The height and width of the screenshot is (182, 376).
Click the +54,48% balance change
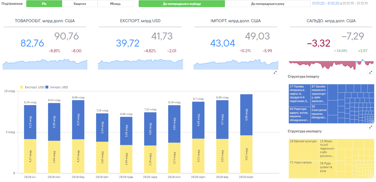[x=341, y=51]
